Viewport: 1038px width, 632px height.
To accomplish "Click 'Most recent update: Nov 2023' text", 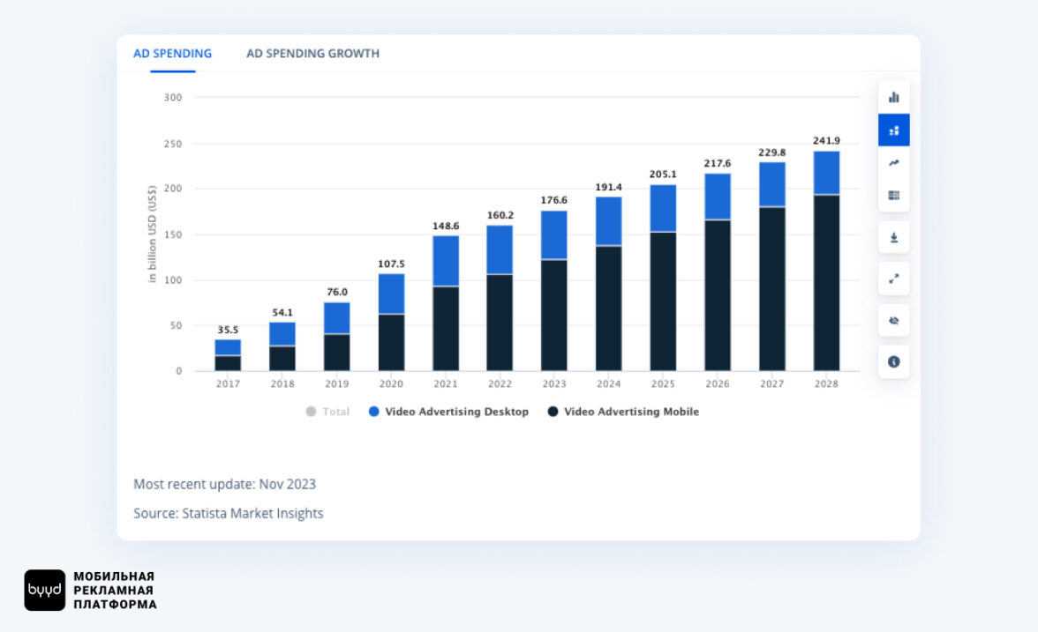I will pos(224,484).
